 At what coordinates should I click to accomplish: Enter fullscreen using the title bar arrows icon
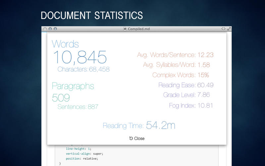[229, 29]
